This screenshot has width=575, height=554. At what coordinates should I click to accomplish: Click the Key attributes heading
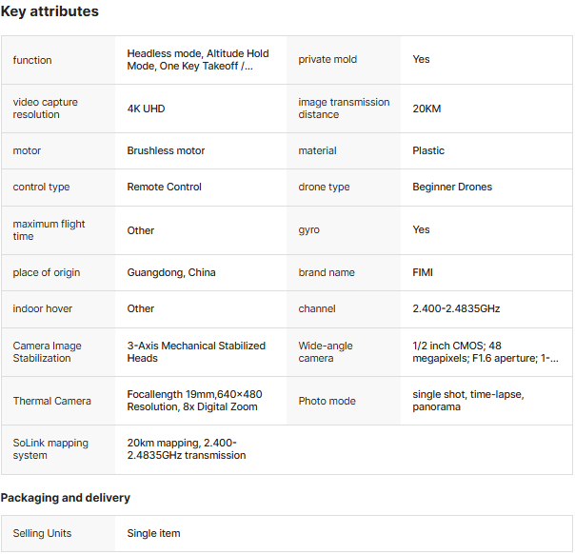50,12
